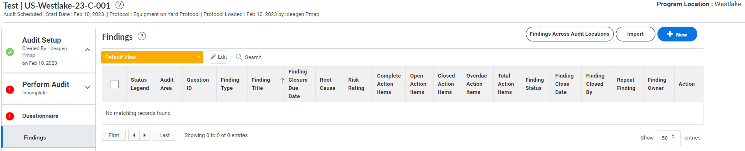The image size is (745, 151).
Task: Tick the select-all checkbox in table header
Action: [115, 84]
